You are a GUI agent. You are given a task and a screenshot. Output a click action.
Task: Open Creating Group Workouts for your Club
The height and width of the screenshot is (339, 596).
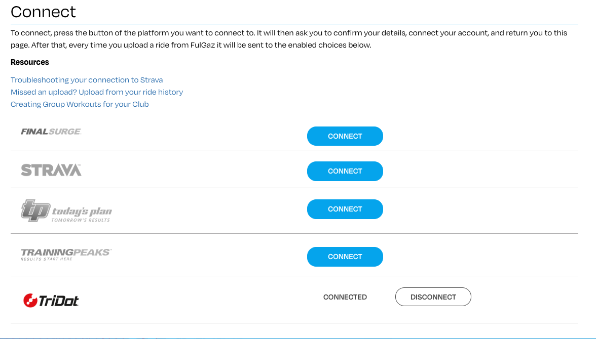tap(80, 104)
